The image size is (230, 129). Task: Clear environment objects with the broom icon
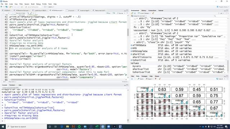click(x=153, y=13)
